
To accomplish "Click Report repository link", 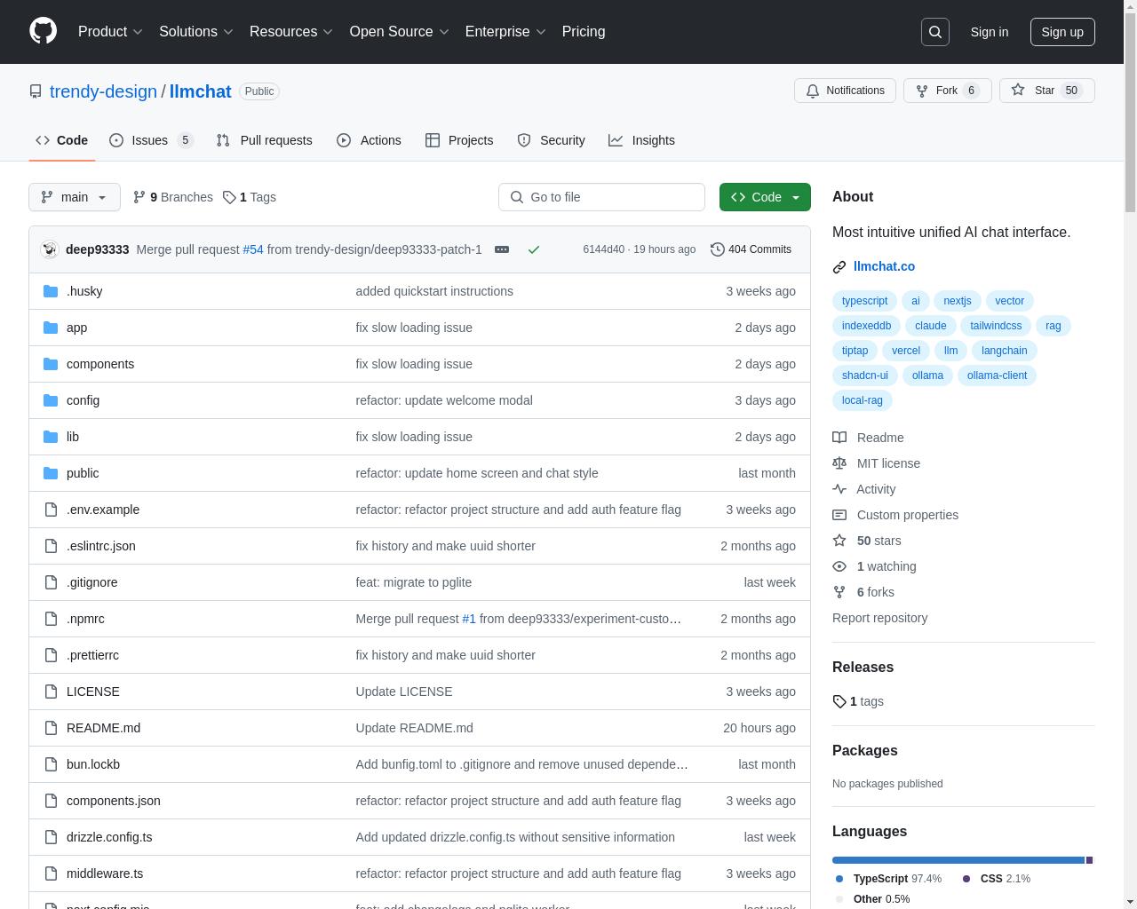I will point(879,618).
